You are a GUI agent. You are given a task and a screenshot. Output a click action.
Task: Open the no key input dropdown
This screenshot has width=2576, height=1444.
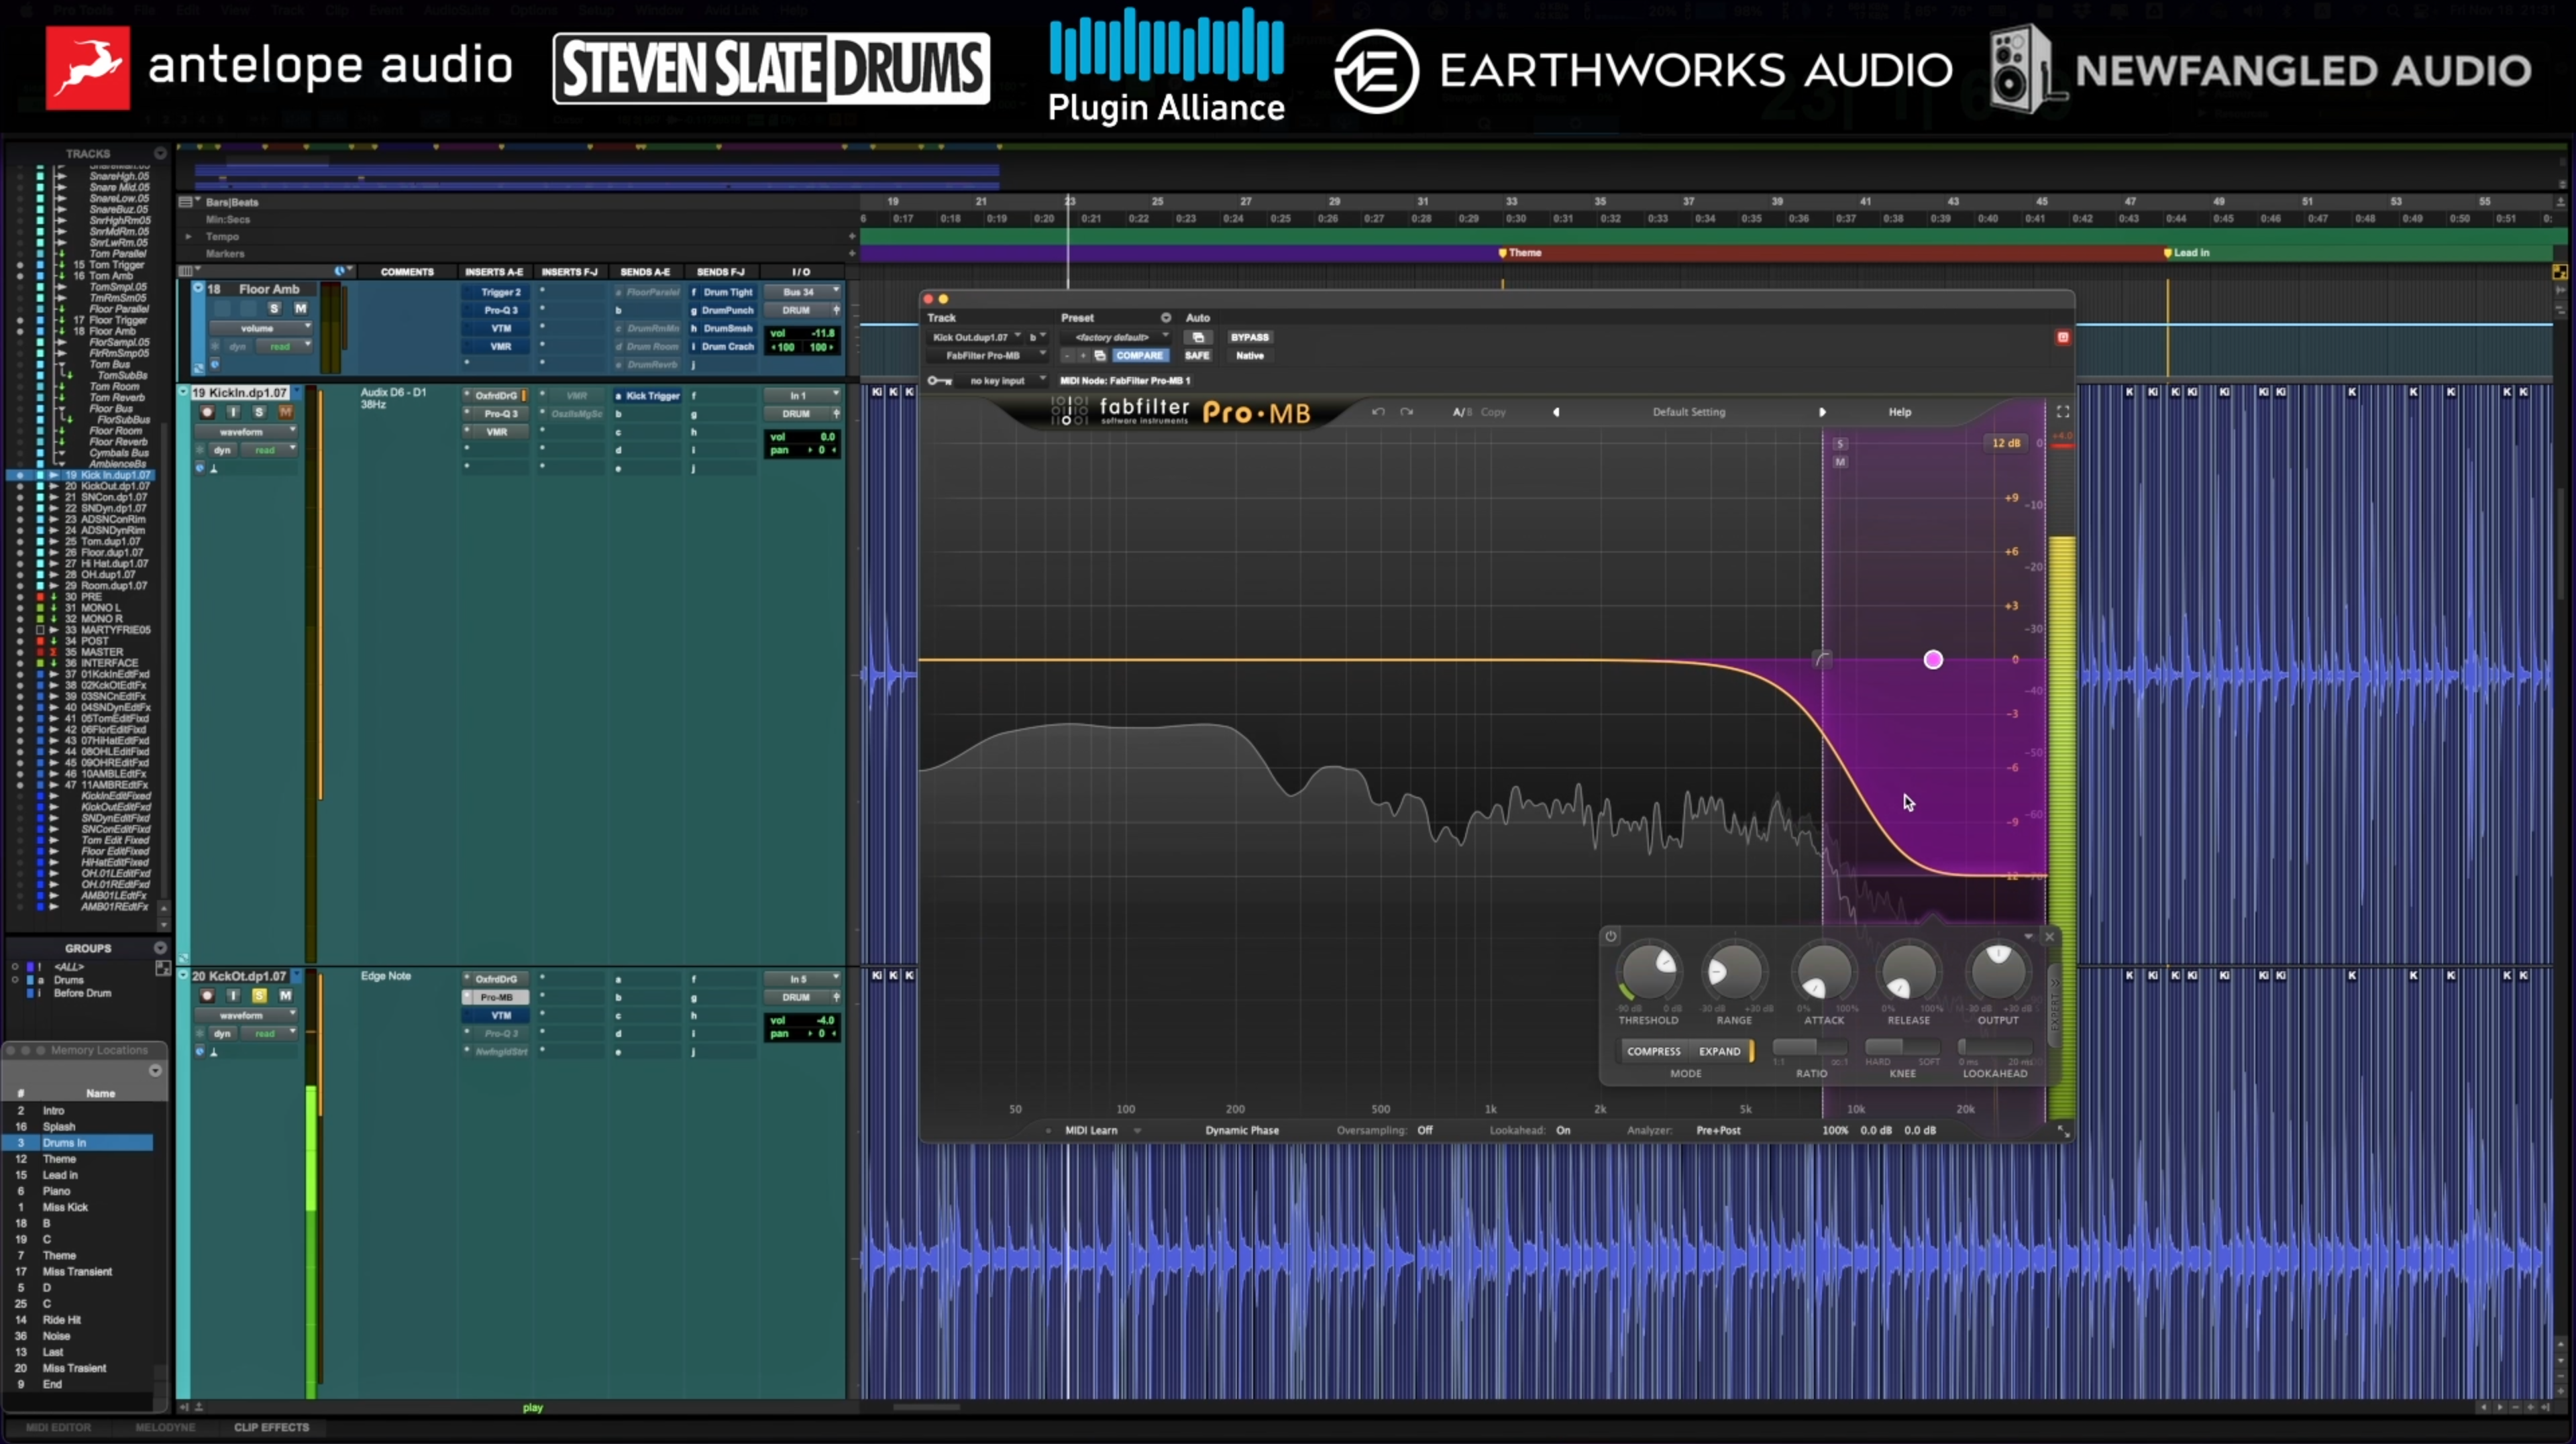(x=1002, y=381)
